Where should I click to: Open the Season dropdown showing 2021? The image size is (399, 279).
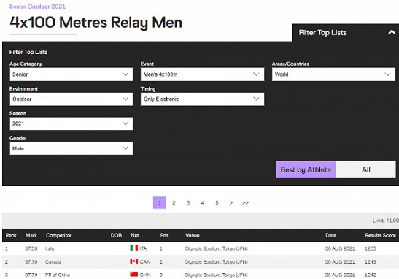tap(71, 123)
